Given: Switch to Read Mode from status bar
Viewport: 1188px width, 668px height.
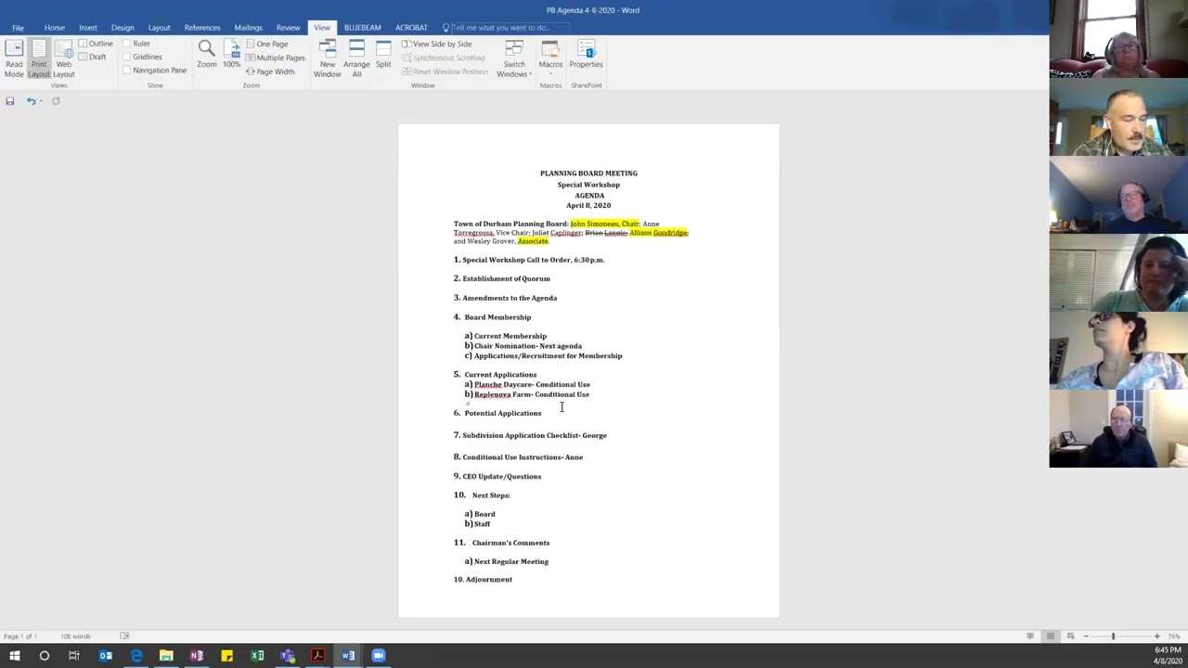Looking at the screenshot, I should [x=1030, y=636].
